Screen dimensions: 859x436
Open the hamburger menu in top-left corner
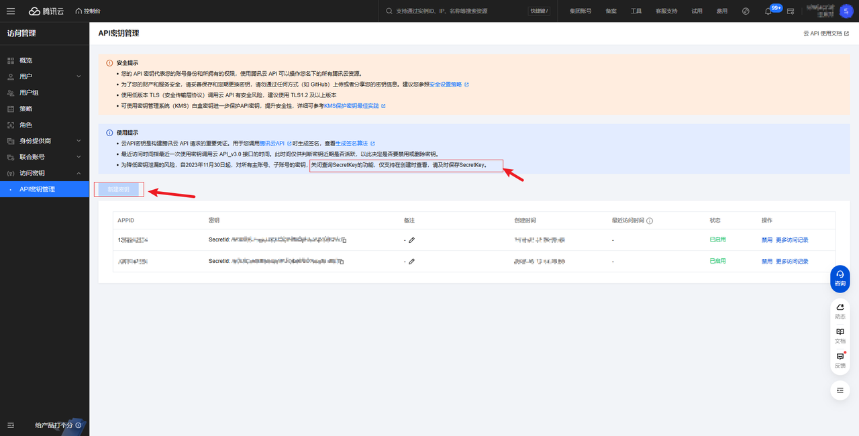pyautogui.click(x=11, y=11)
